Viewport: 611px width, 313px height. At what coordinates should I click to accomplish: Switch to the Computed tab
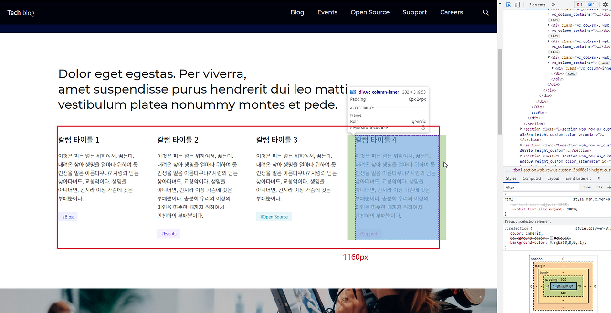pos(532,178)
